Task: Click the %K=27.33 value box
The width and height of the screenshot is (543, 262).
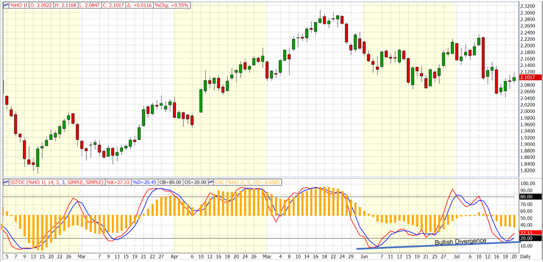Action: click(x=119, y=182)
